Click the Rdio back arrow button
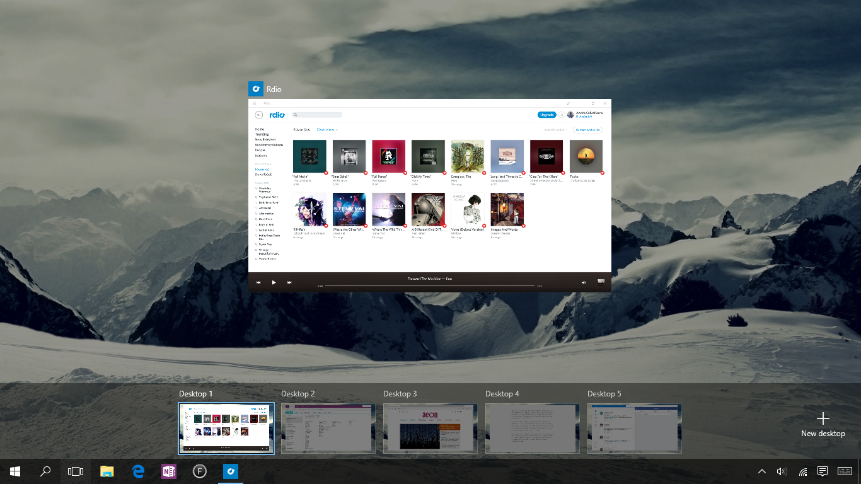The width and height of the screenshot is (861, 484). point(259,115)
